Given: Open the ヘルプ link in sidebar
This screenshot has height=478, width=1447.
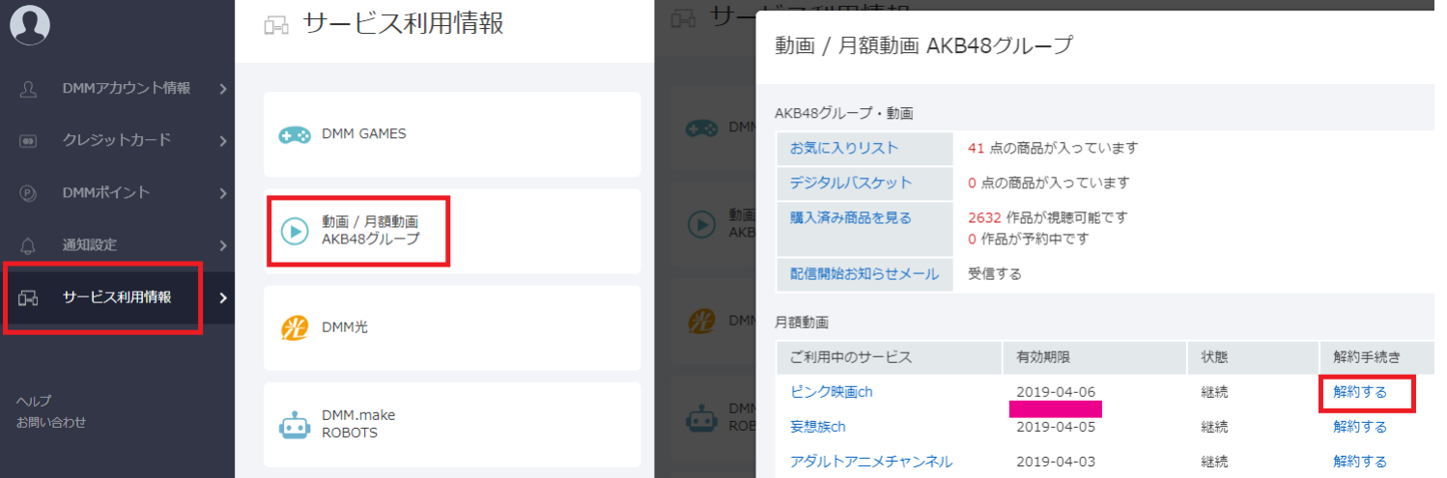Looking at the screenshot, I should (34, 401).
